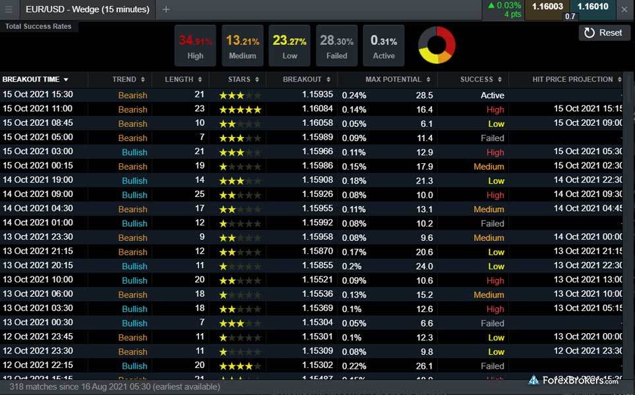Sort by Breakout Time column header
The height and width of the screenshot is (395, 635).
[36, 80]
